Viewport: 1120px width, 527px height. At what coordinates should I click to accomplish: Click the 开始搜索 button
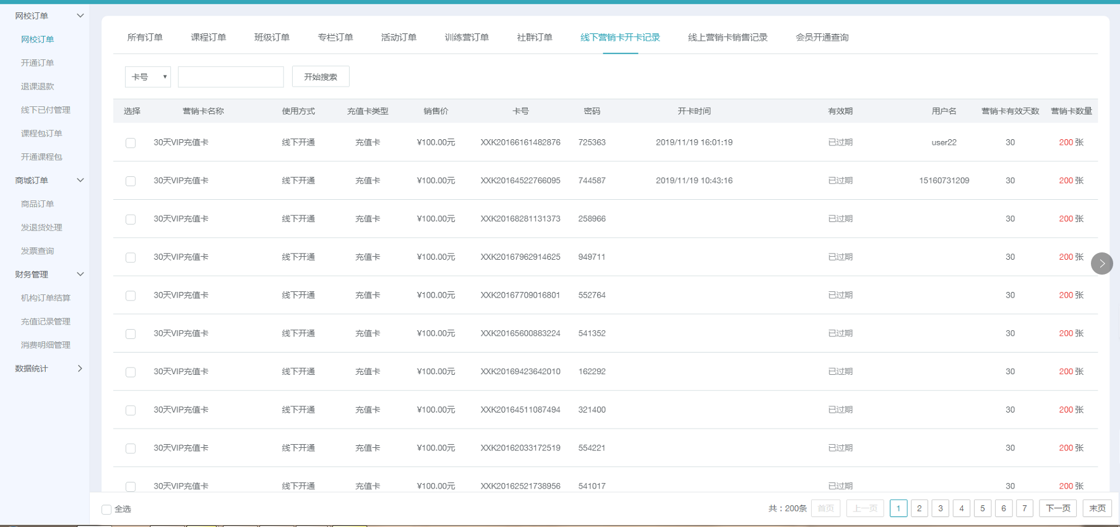(321, 77)
